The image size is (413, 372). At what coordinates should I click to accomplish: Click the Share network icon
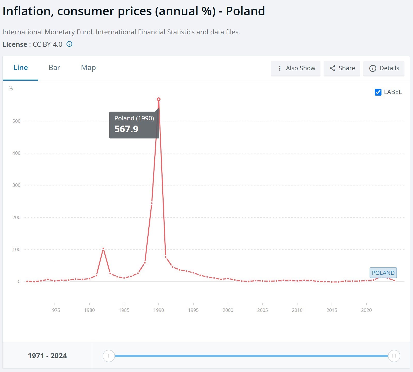tap(332, 68)
